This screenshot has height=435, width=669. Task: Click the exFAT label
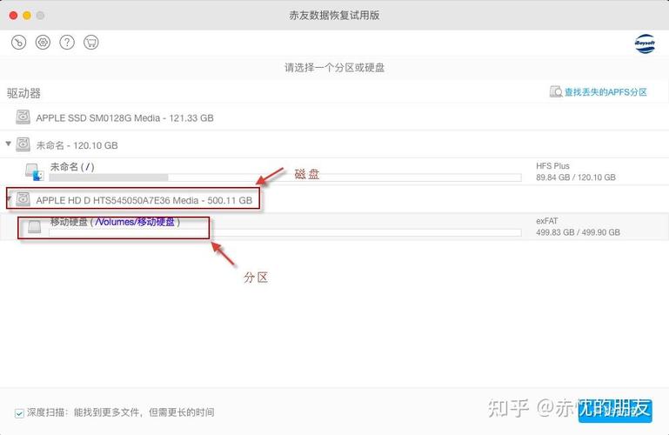[546, 221]
